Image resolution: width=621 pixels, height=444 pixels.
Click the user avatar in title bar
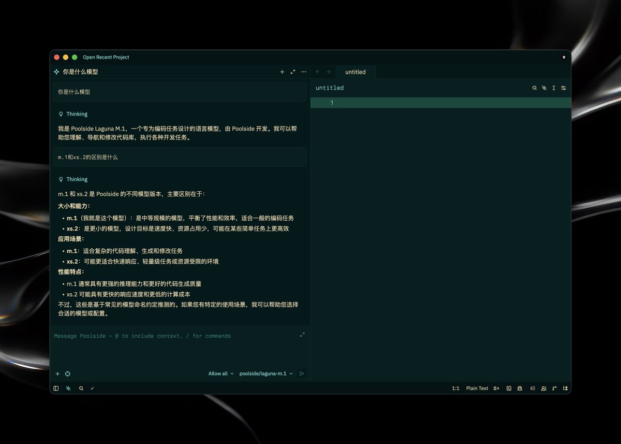(x=564, y=58)
